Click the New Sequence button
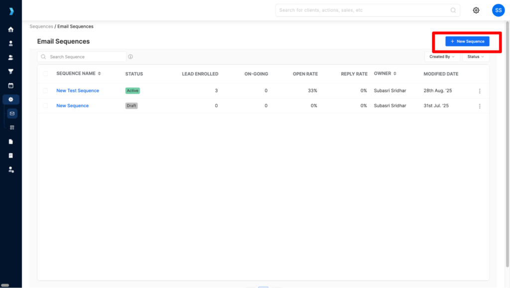510x288 pixels. [467, 41]
